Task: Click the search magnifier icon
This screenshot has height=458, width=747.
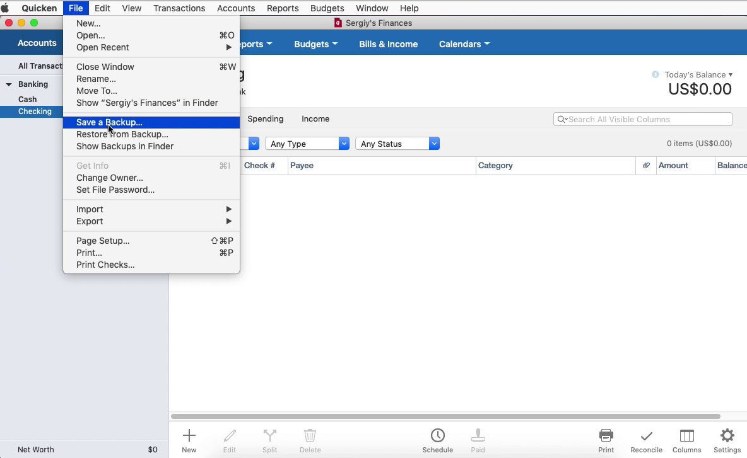Action: click(562, 119)
